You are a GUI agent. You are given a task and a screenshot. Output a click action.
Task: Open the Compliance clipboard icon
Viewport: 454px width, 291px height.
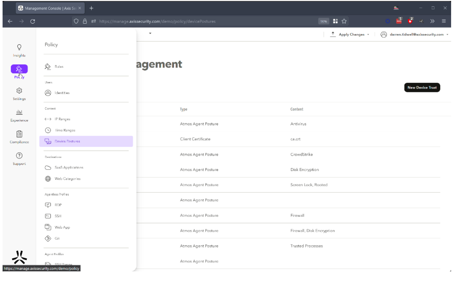[x=19, y=134]
